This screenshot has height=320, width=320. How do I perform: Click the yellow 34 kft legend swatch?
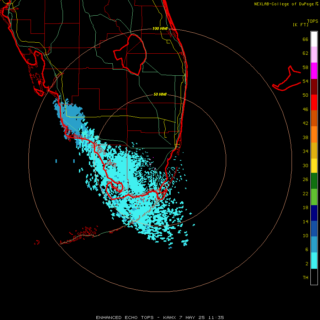pyautogui.click(x=314, y=166)
